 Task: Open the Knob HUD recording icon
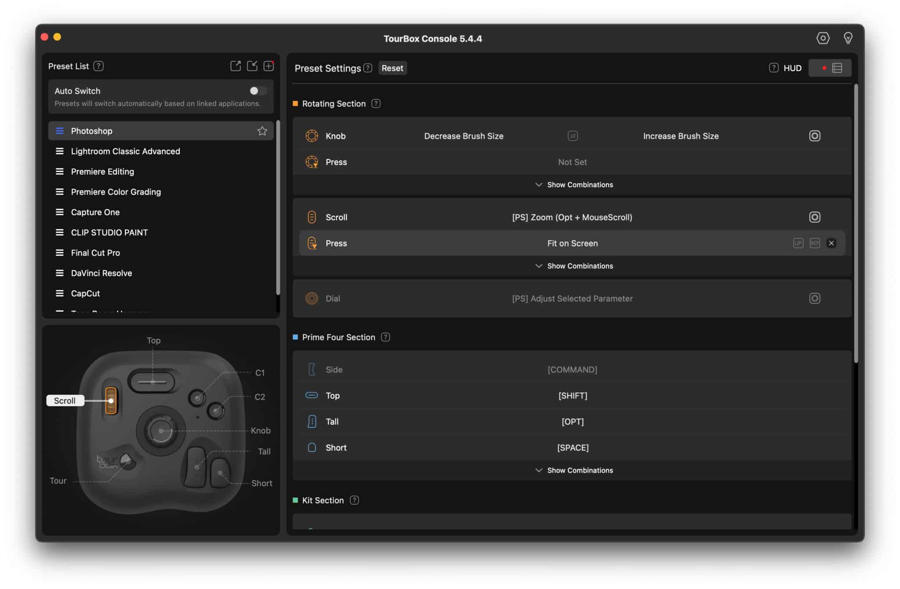815,136
